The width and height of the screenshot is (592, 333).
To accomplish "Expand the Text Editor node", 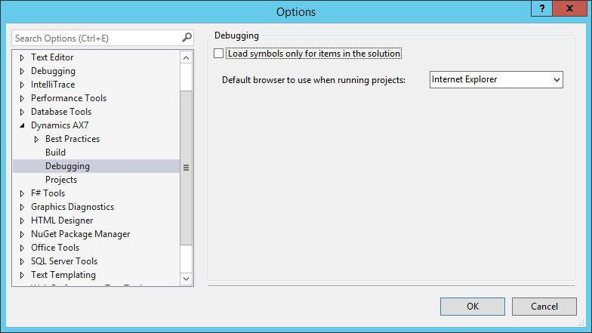I will click(x=22, y=57).
